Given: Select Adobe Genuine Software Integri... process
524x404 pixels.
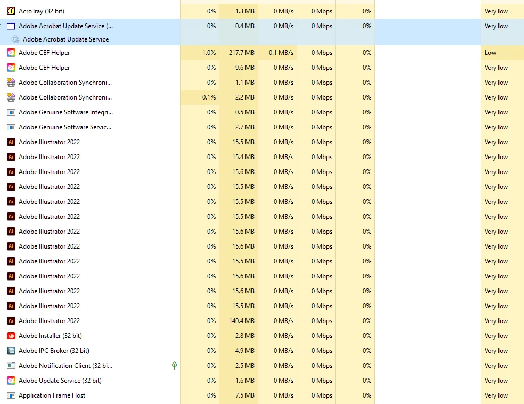Looking at the screenshot, I should (x=66, y=112).
